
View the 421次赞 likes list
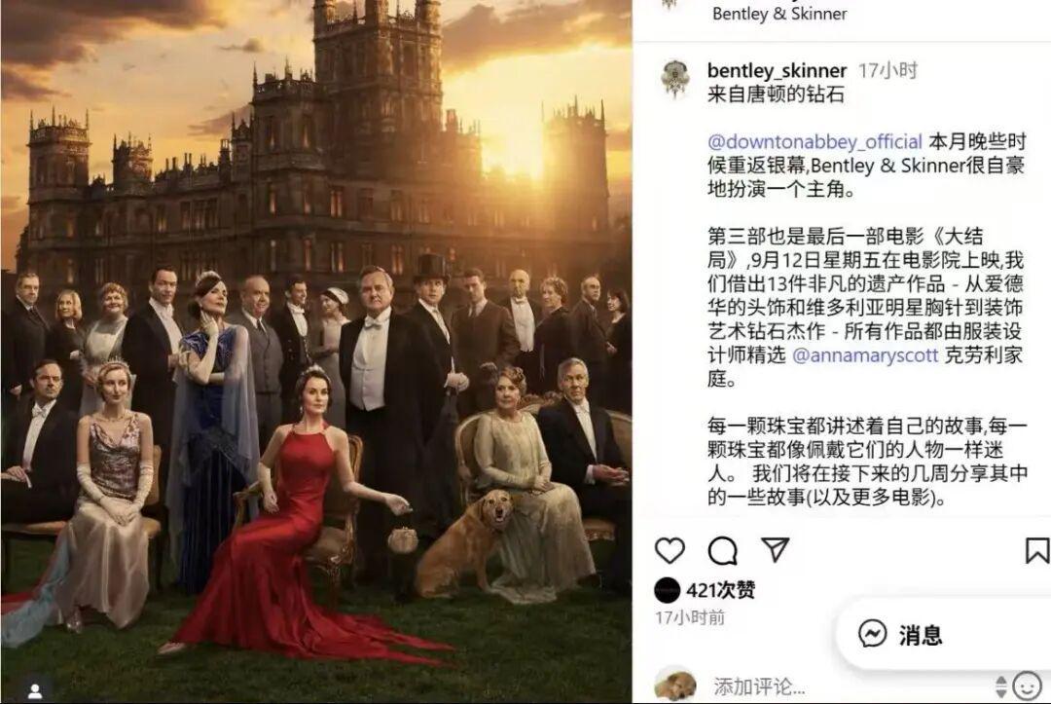coord(720,590)
